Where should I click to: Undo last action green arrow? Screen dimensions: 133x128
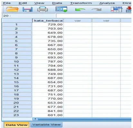tap(80, 10)
